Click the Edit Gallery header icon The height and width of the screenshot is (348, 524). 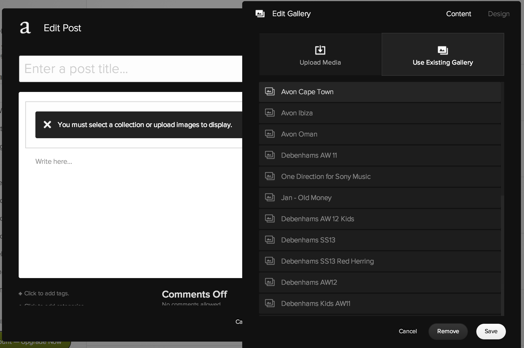(260, 14)
